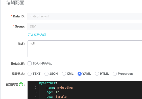
Task: Select the Properties format radio button
Action: [115, 74]
